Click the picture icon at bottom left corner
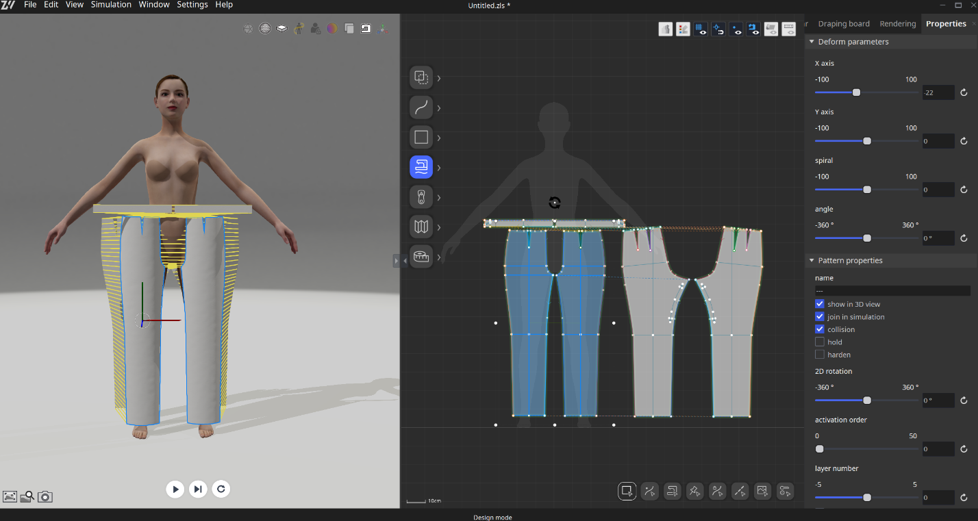Image resolution: width=978 pixels, height=521 pixels. pos(10,497)
